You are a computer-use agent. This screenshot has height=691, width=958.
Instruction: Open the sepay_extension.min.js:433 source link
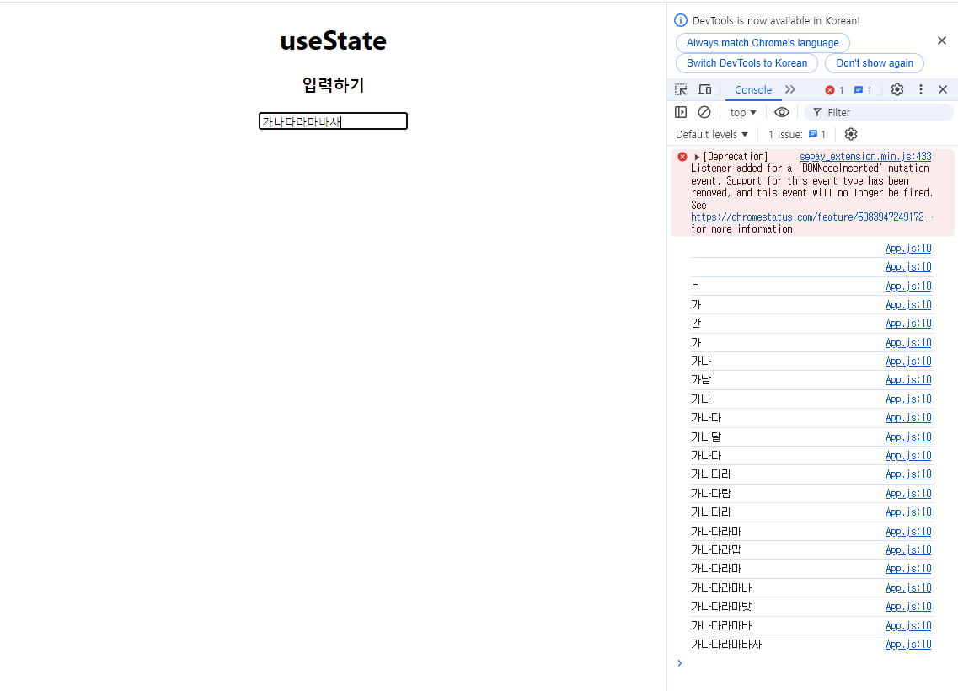[864, 156]
